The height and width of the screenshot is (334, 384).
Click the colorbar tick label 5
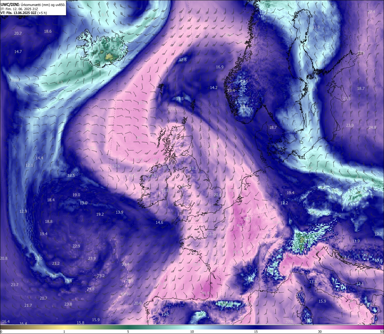[128, 332]
